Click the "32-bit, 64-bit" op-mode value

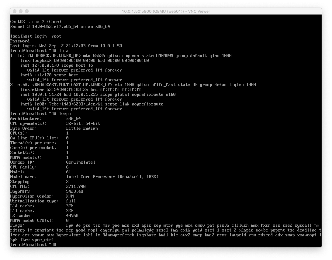[x=83, y=123]
